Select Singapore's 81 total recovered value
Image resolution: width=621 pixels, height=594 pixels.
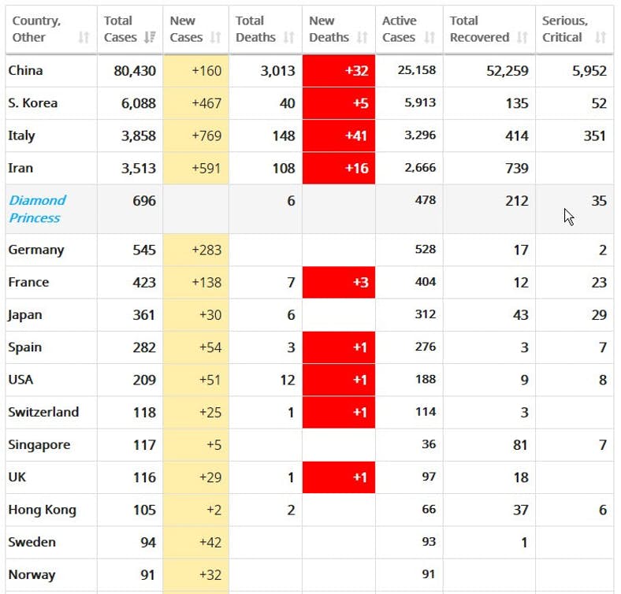click(520, 445)
